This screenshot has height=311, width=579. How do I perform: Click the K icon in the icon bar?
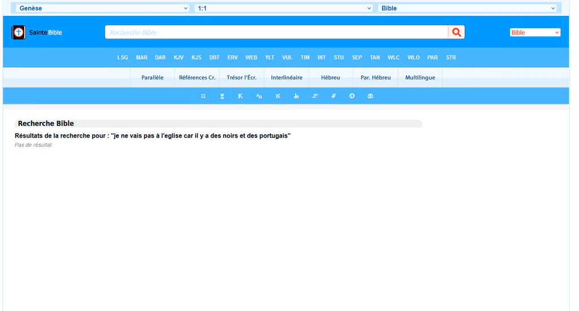click(240, 96)
